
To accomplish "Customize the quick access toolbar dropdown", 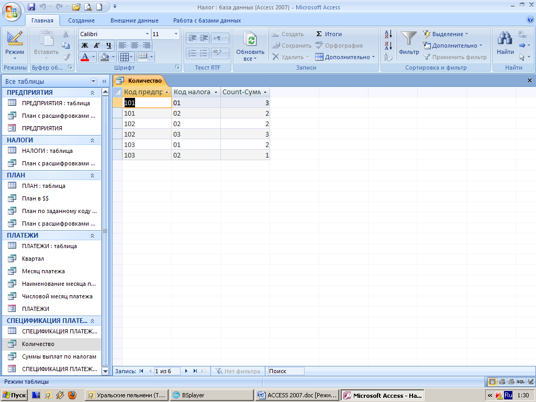I will (x=115, y=7).
